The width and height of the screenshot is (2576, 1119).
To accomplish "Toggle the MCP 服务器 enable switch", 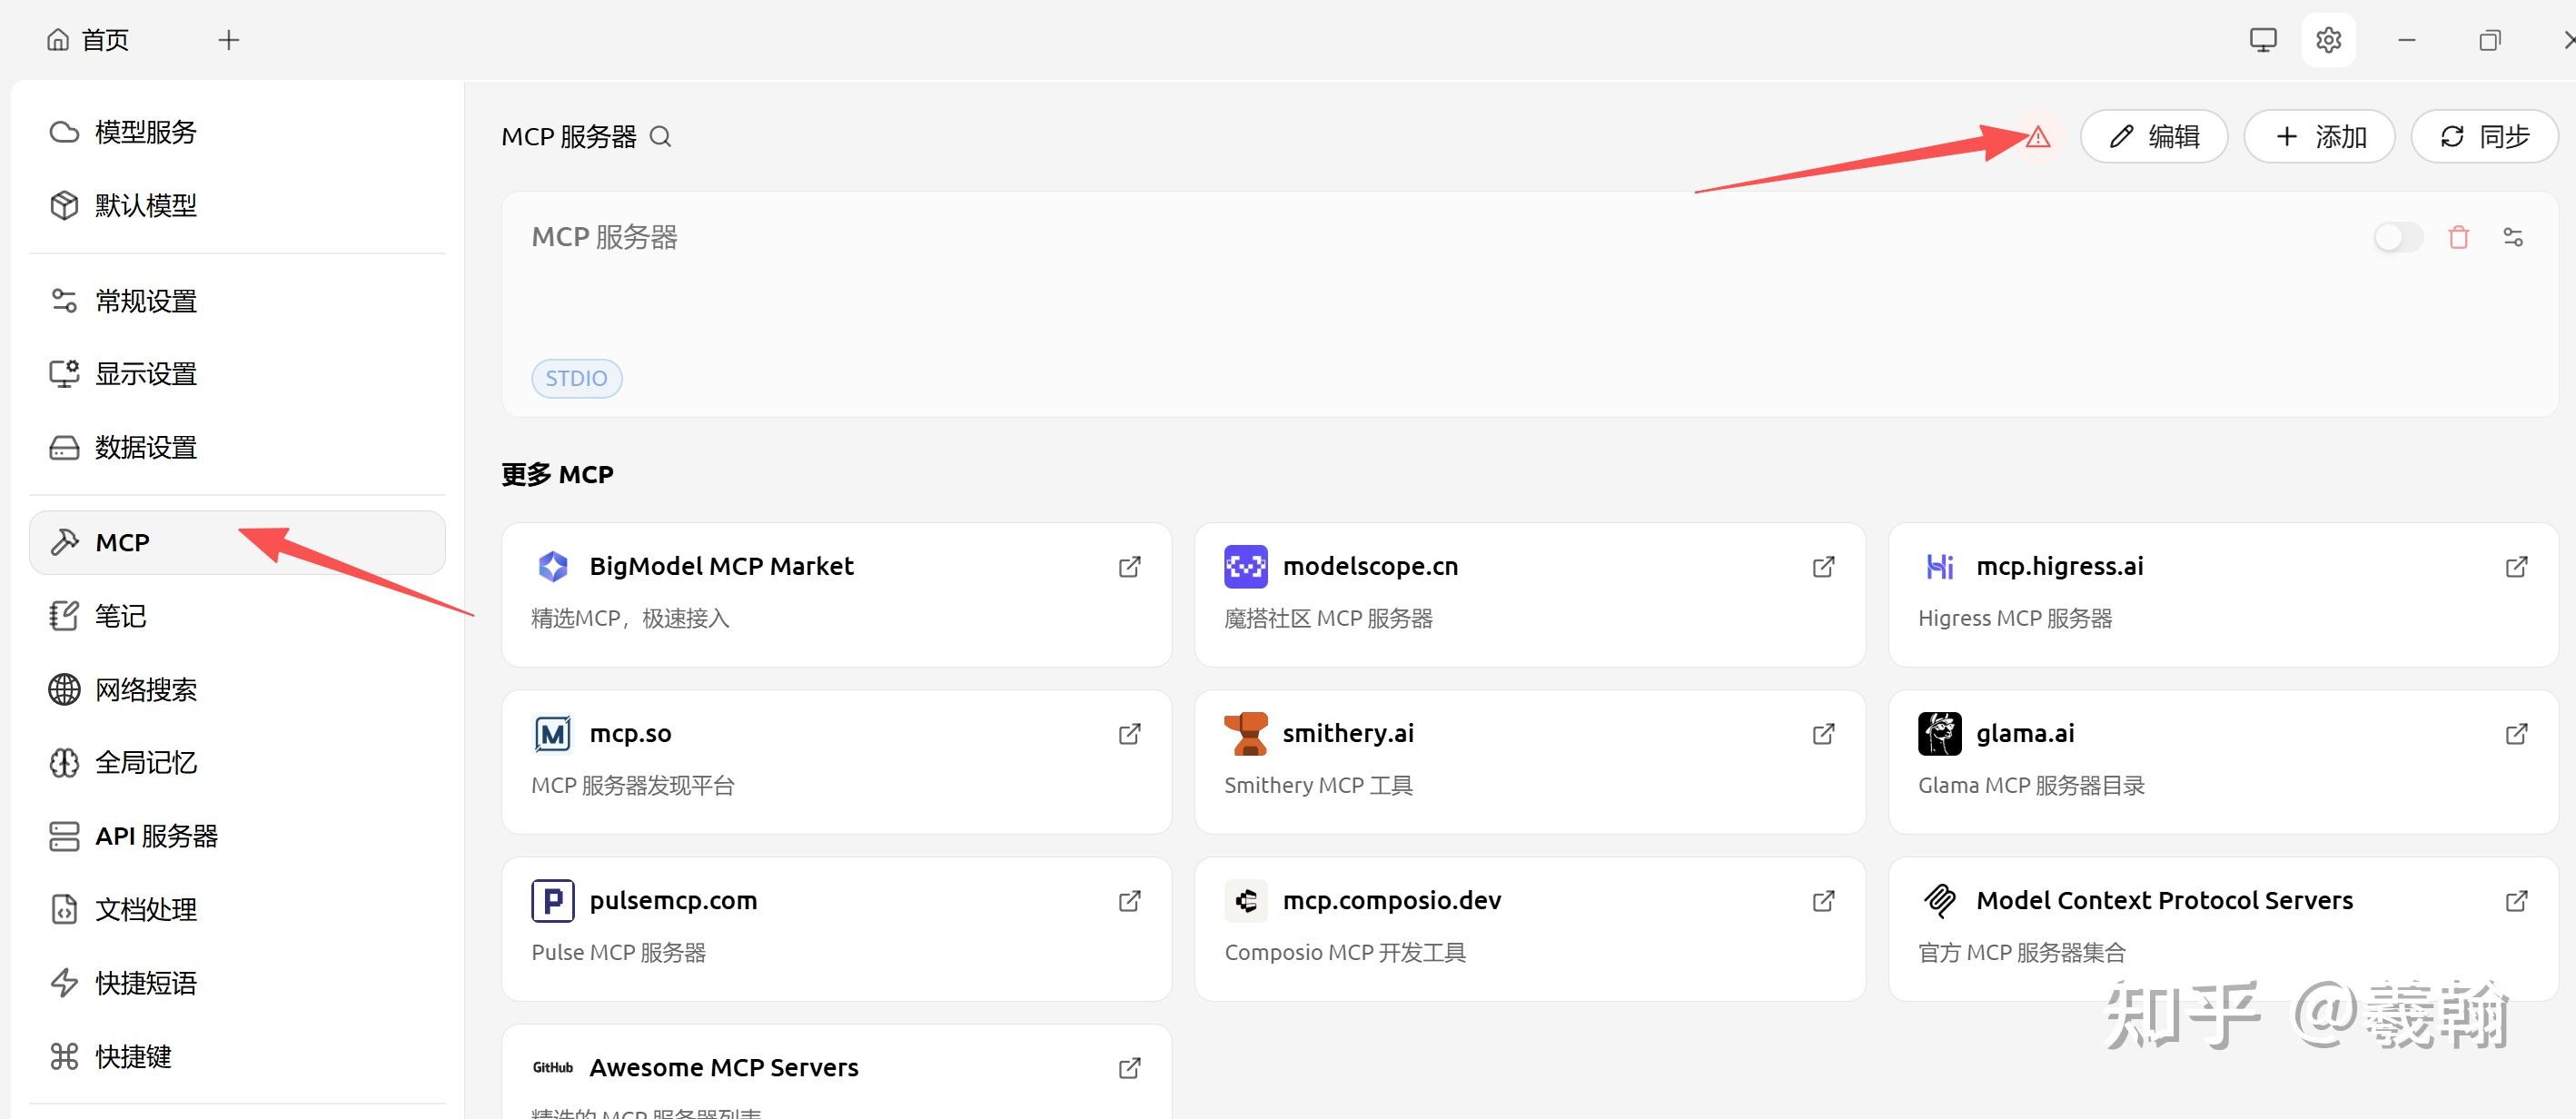I will 2397,238.
